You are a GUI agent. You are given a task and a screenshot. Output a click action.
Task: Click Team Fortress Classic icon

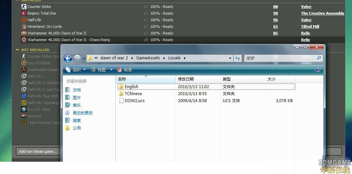point(24,123)
